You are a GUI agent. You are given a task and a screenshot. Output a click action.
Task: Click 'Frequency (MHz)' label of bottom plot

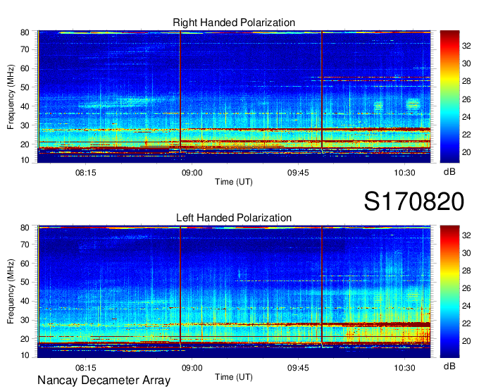pos(11,292)
